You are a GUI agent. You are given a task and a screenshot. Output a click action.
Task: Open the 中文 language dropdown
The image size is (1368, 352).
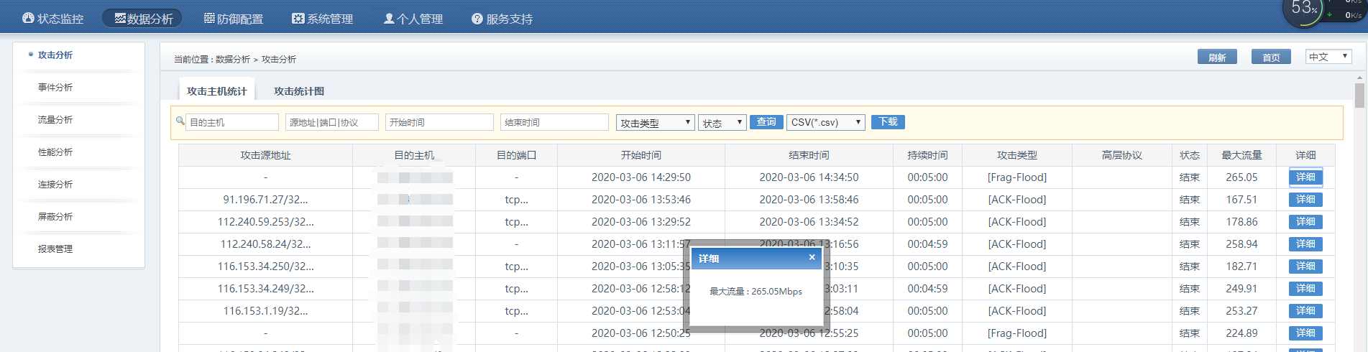pyautogui.click(x=1328, y=57)
